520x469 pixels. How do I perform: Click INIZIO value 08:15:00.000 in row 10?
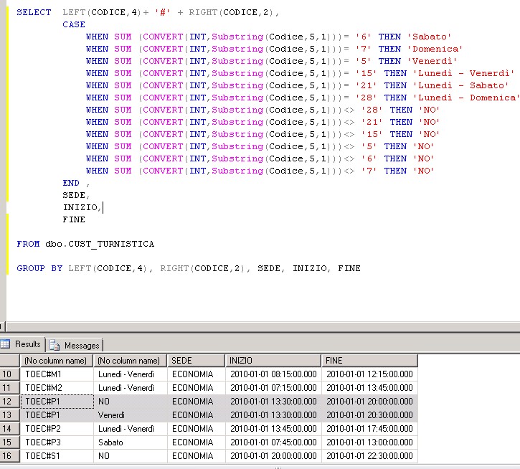(273, 374)
